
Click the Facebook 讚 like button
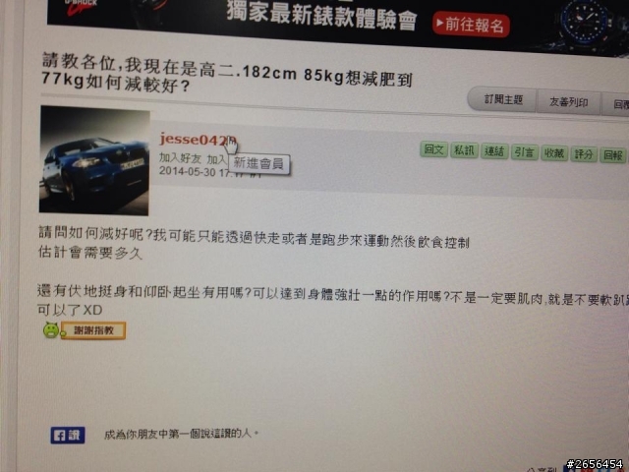(68, 435)
